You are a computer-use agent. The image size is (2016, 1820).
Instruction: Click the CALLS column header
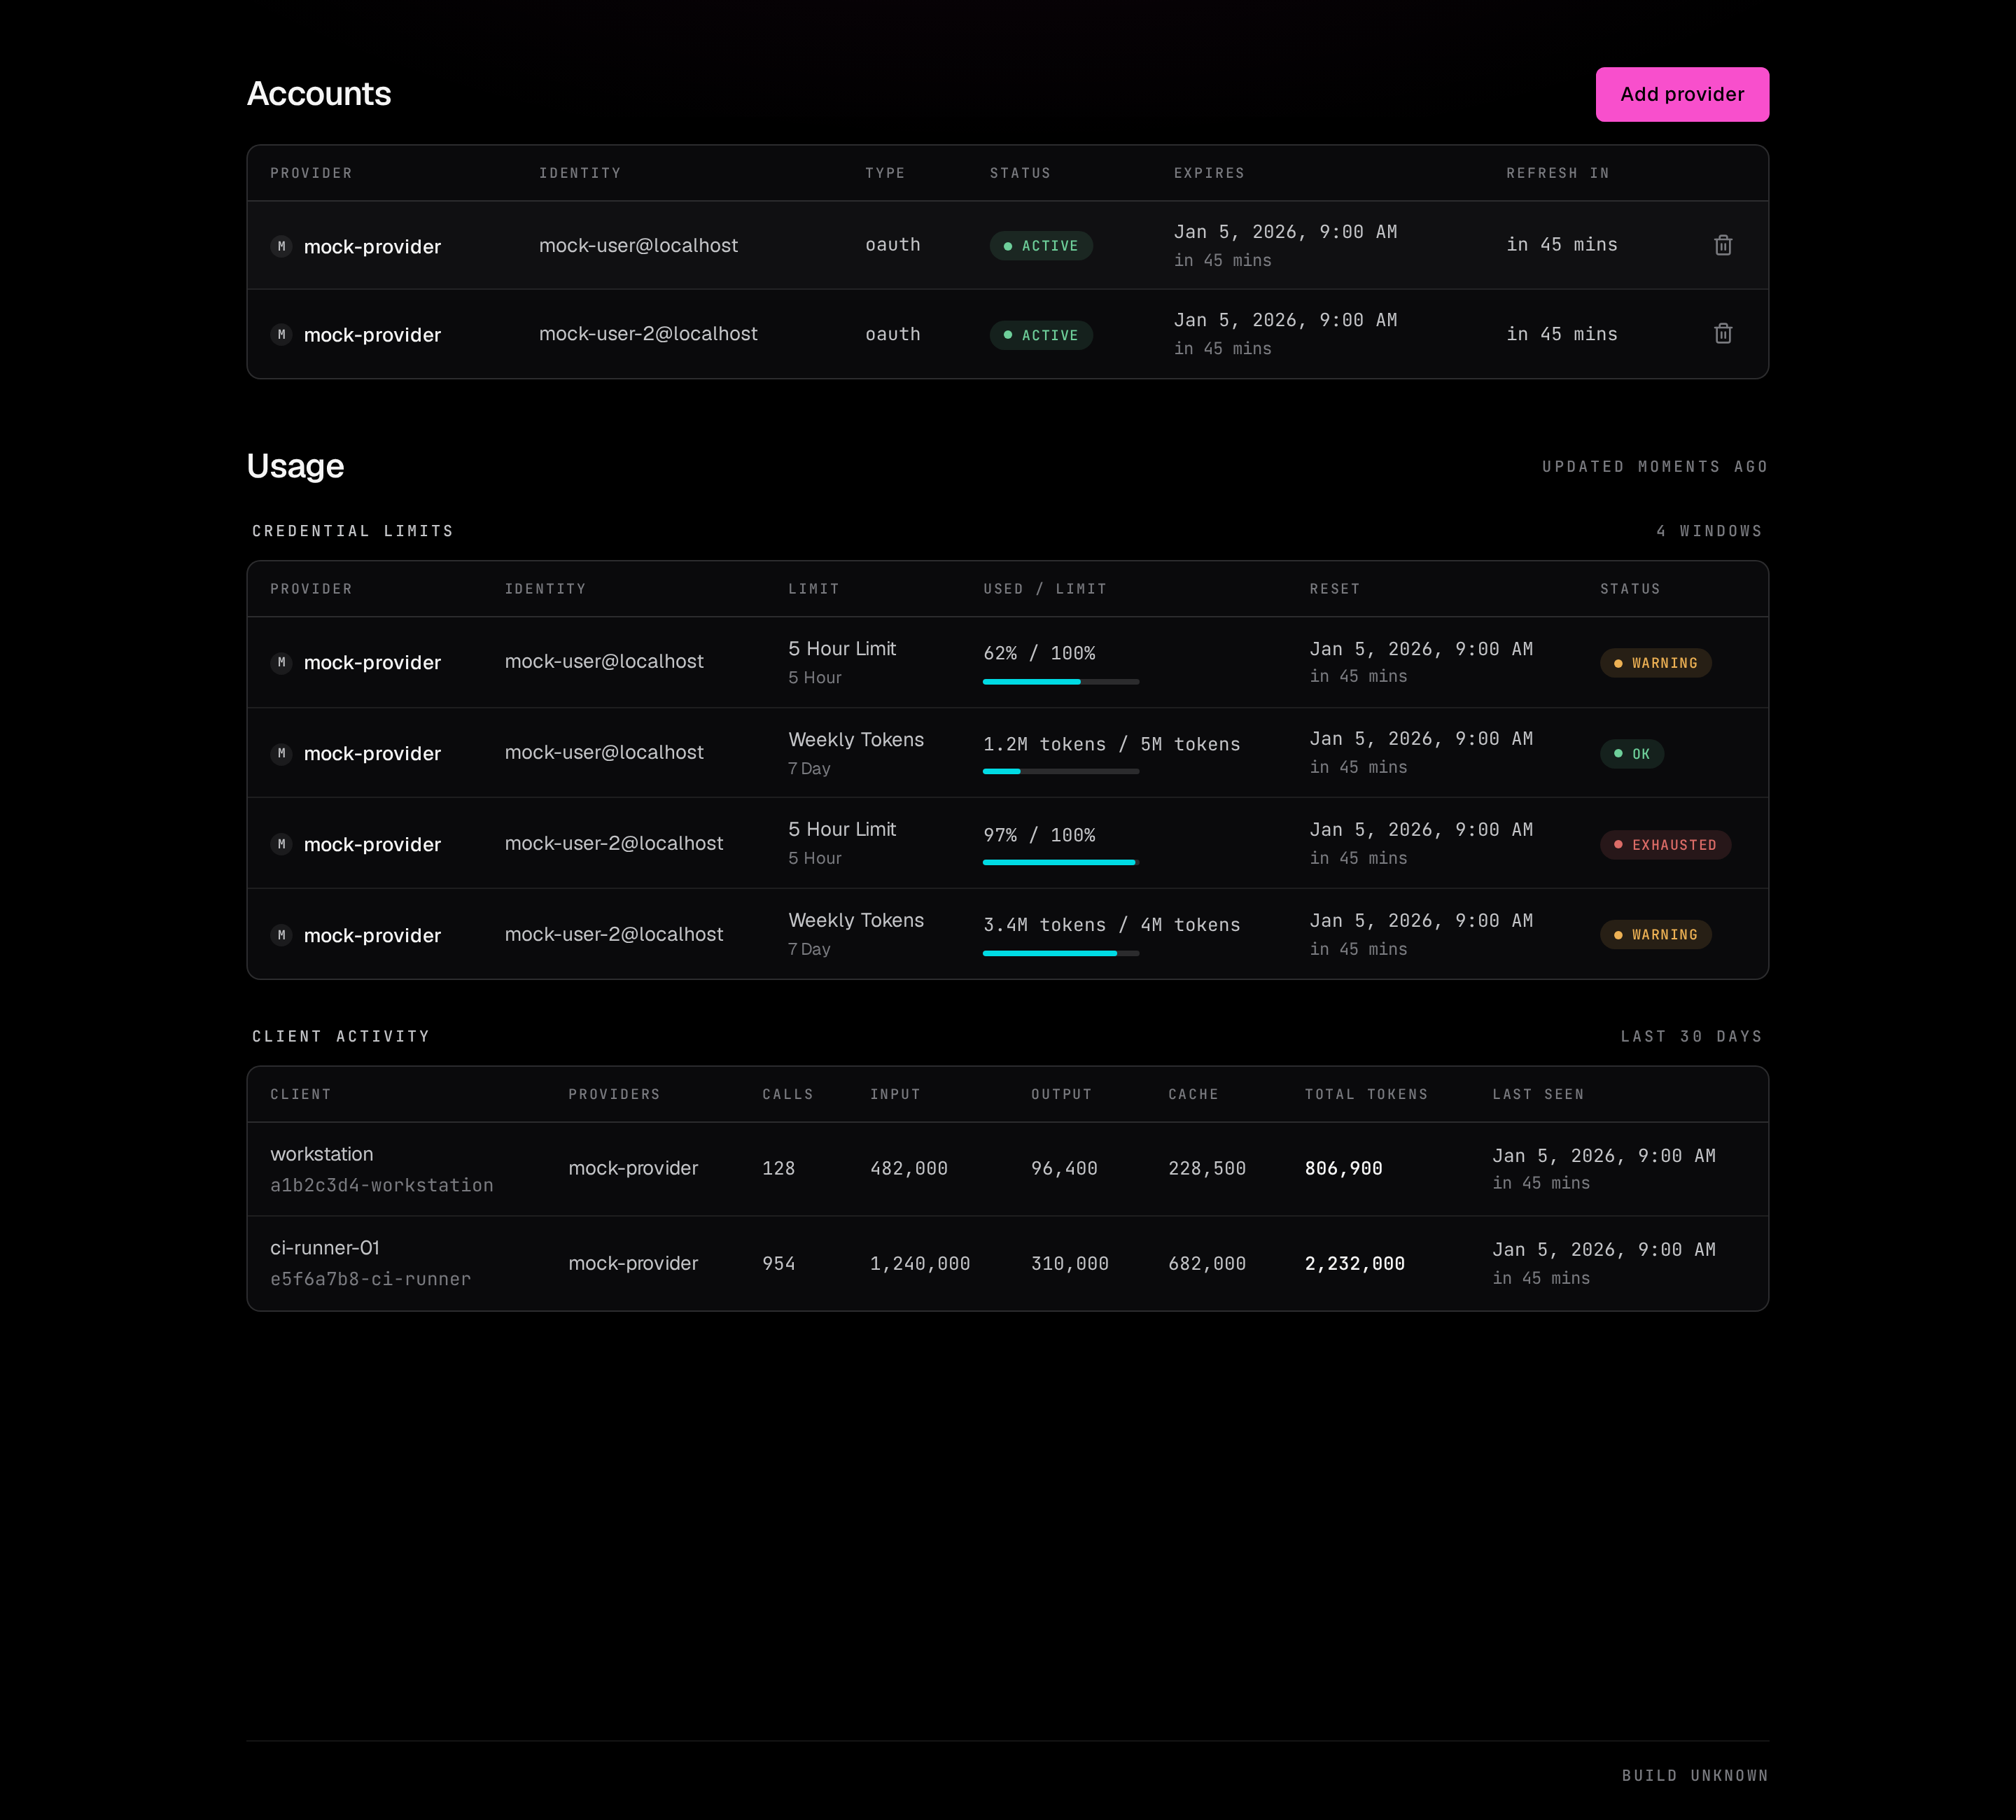point(788,1094)
